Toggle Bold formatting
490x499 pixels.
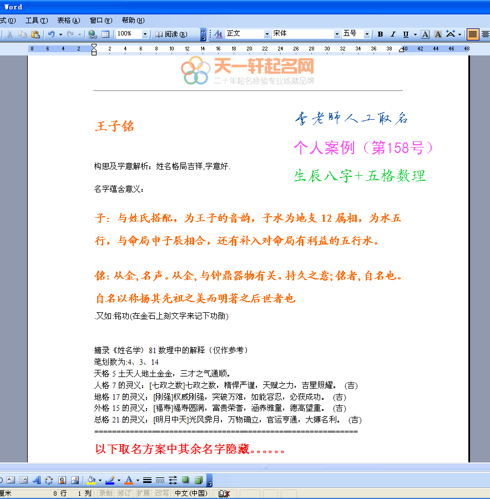[x=380, y=34]
